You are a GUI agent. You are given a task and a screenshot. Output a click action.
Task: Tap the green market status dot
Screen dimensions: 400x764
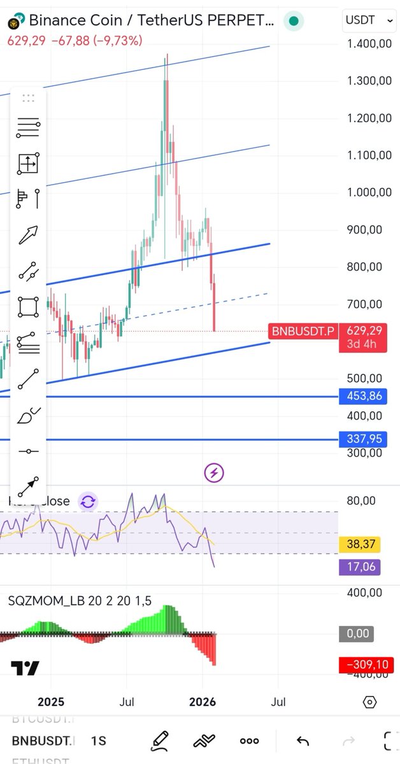pos(293,21)
